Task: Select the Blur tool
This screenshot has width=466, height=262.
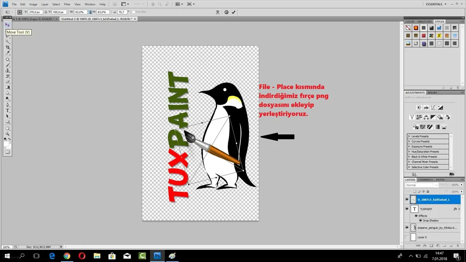Action: (7, 93)
